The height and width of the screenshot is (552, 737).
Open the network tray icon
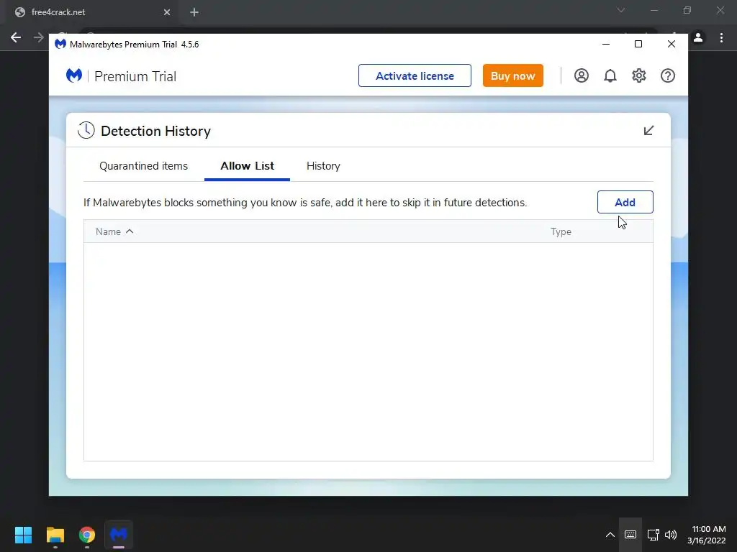(653, 535)
